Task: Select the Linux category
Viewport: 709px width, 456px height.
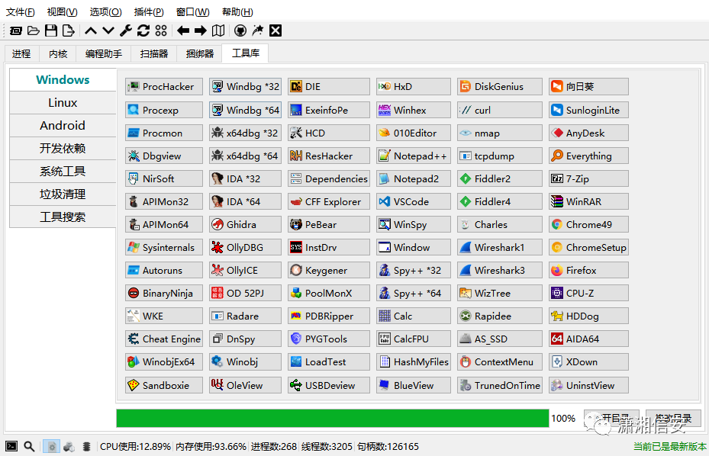Action: point(63,103)
